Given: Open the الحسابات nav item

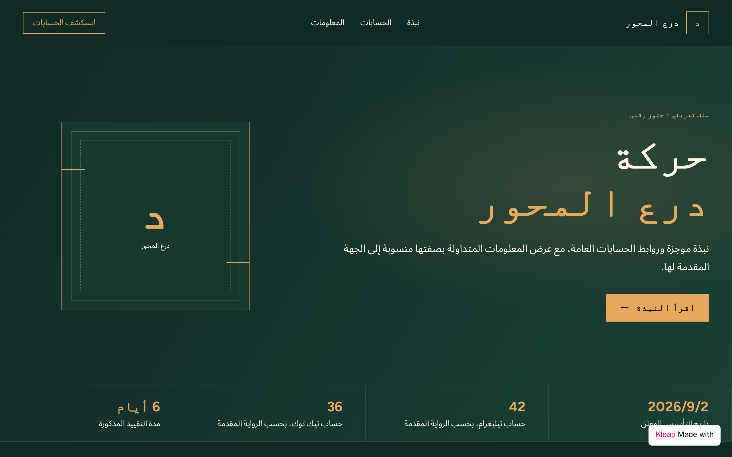Looking at the screenshot, I should pyautogui.click(x=376, y=23).
